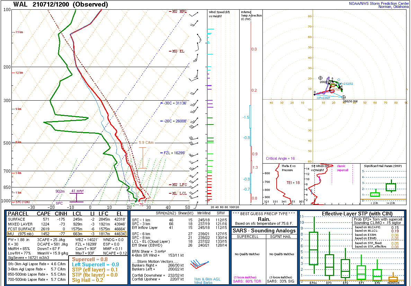Click the "NONTOR" box plot axis label
The image size is (411, 286).
393,283
